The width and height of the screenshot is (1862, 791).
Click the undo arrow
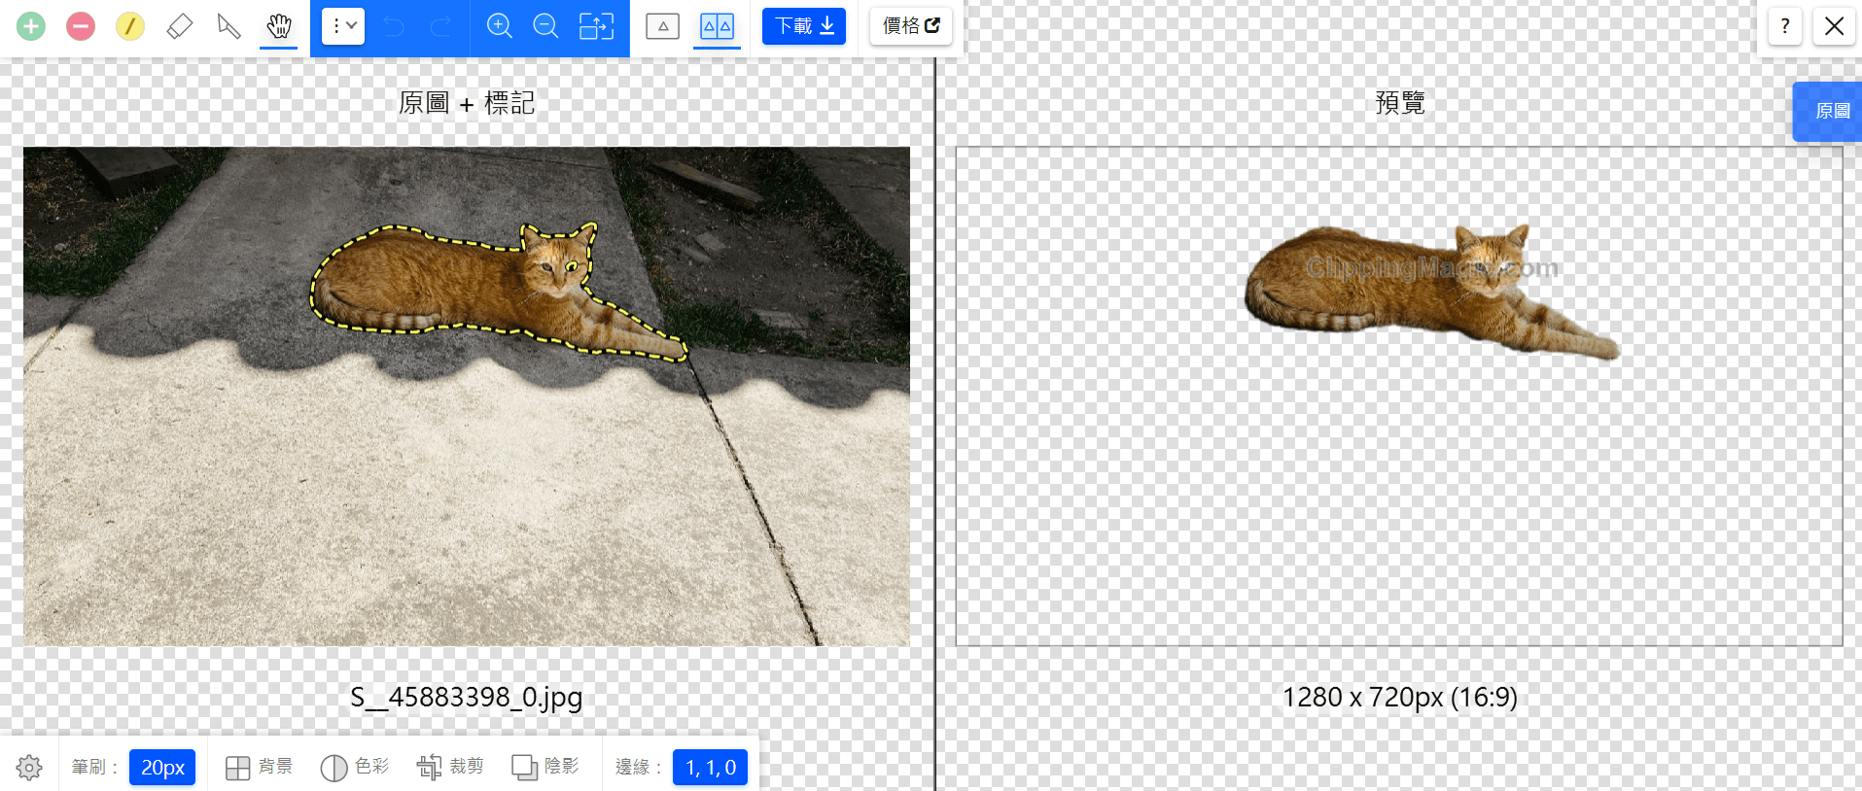pos(394,26)
